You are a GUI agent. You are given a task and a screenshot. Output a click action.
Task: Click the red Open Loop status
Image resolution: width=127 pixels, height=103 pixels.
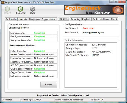88,28
